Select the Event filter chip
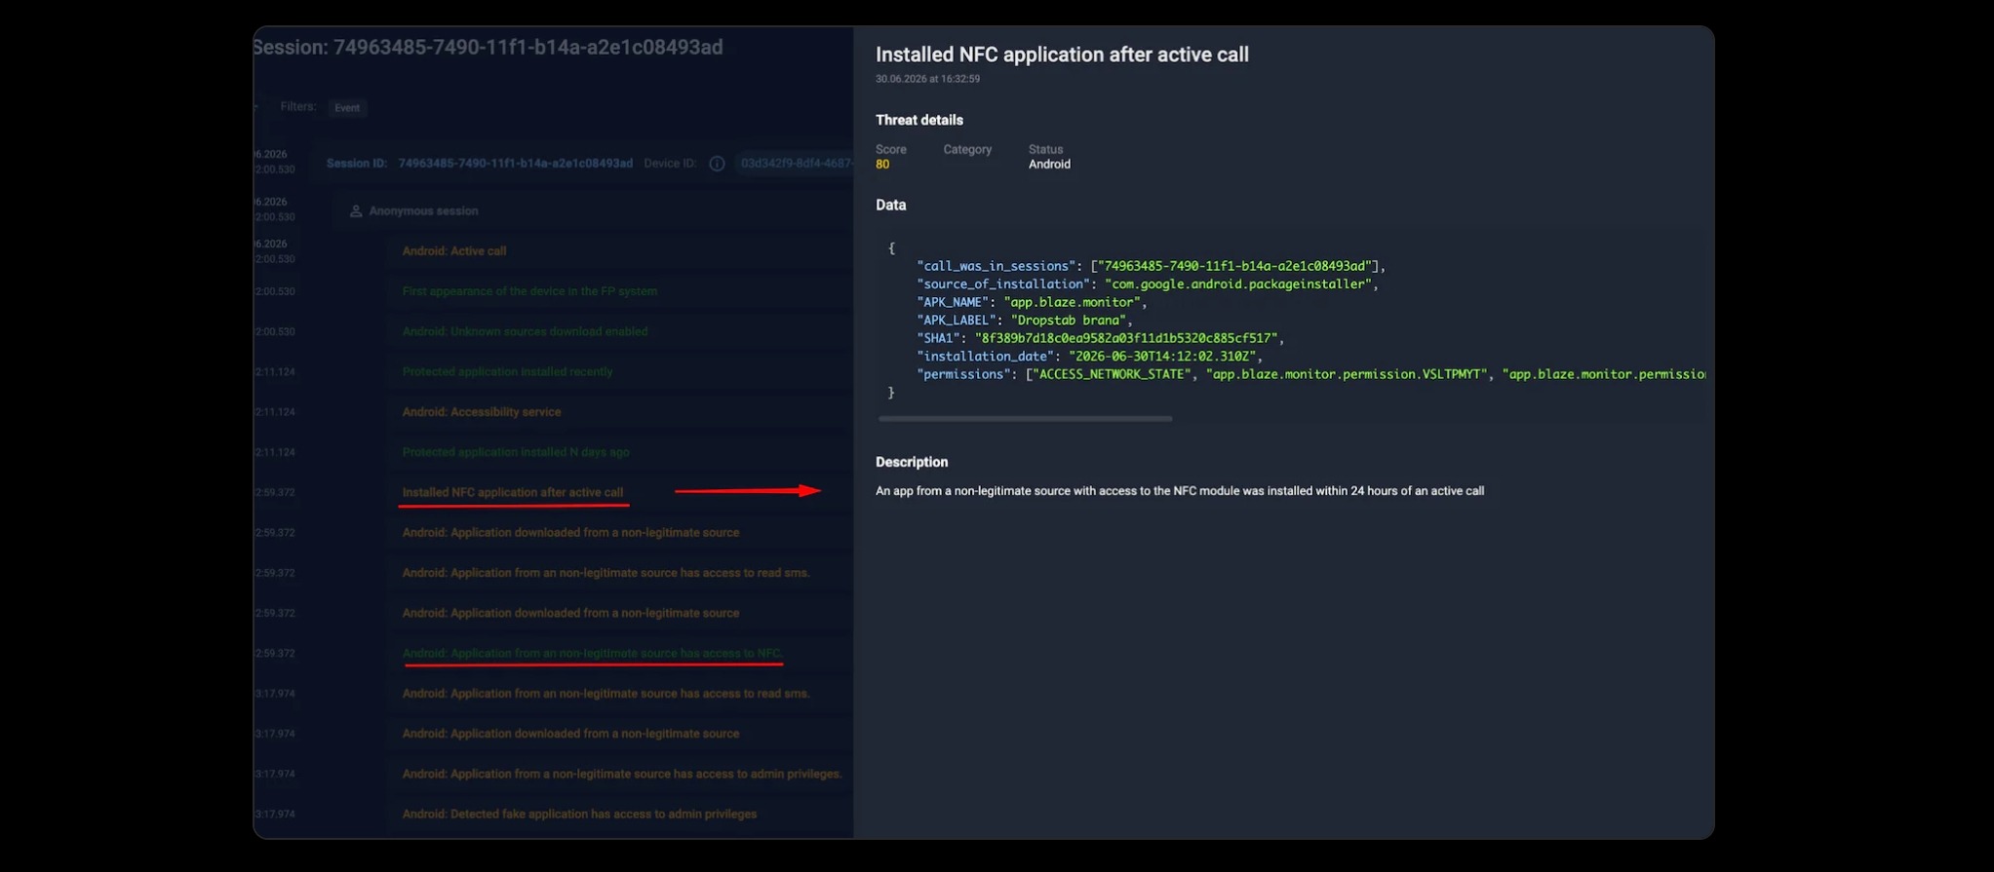The height and width of the screenshot is (872, 1994). (x=347, y=108)
